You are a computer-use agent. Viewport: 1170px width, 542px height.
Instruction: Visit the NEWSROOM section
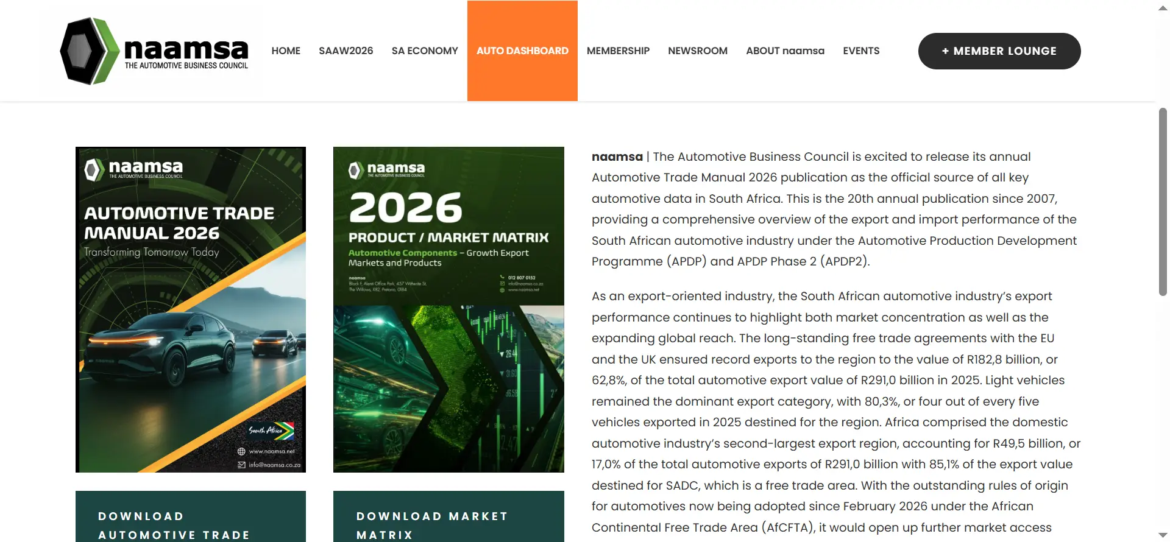(698, 51)
